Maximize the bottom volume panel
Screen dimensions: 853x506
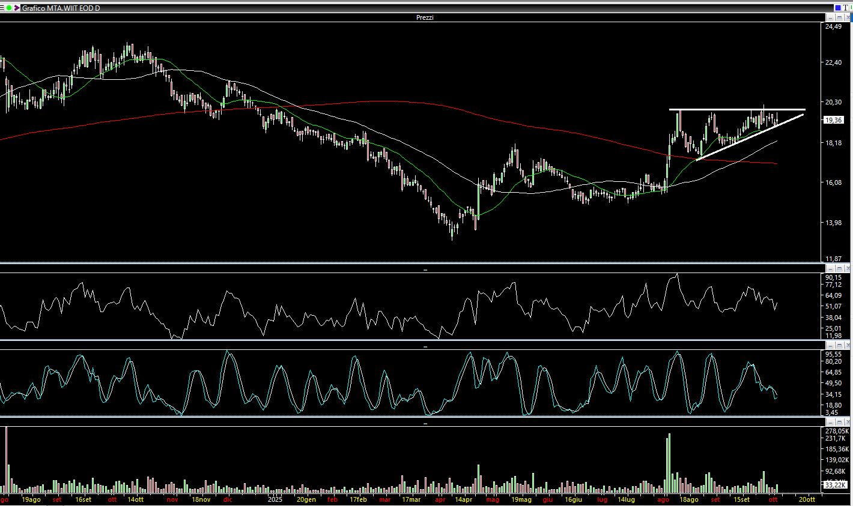pos(839,422)
